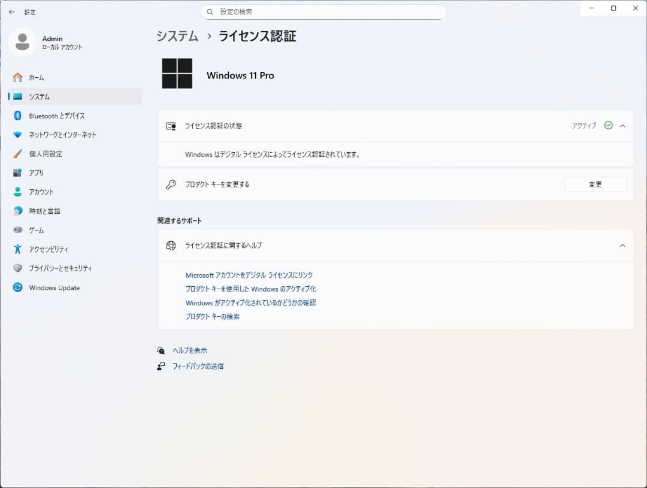647x488 pixels.
Task: Open プロダクト キーの検索 link
Action: click(x=213, y=316)
